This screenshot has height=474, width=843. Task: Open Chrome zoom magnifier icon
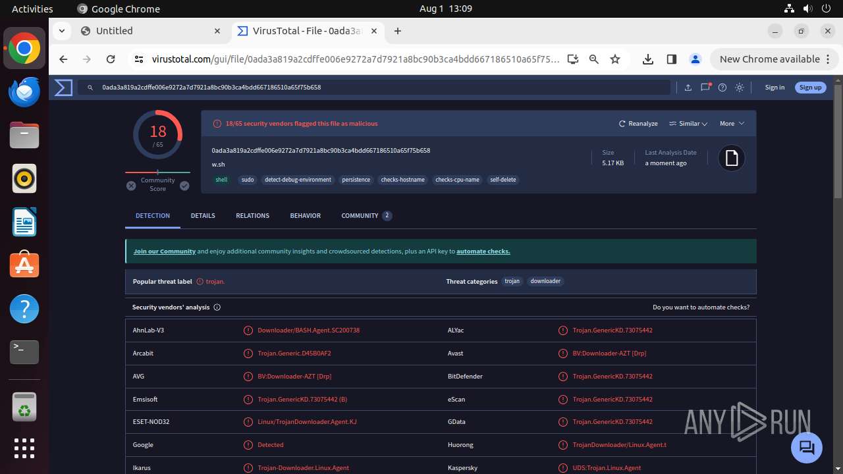coord(594,59)
